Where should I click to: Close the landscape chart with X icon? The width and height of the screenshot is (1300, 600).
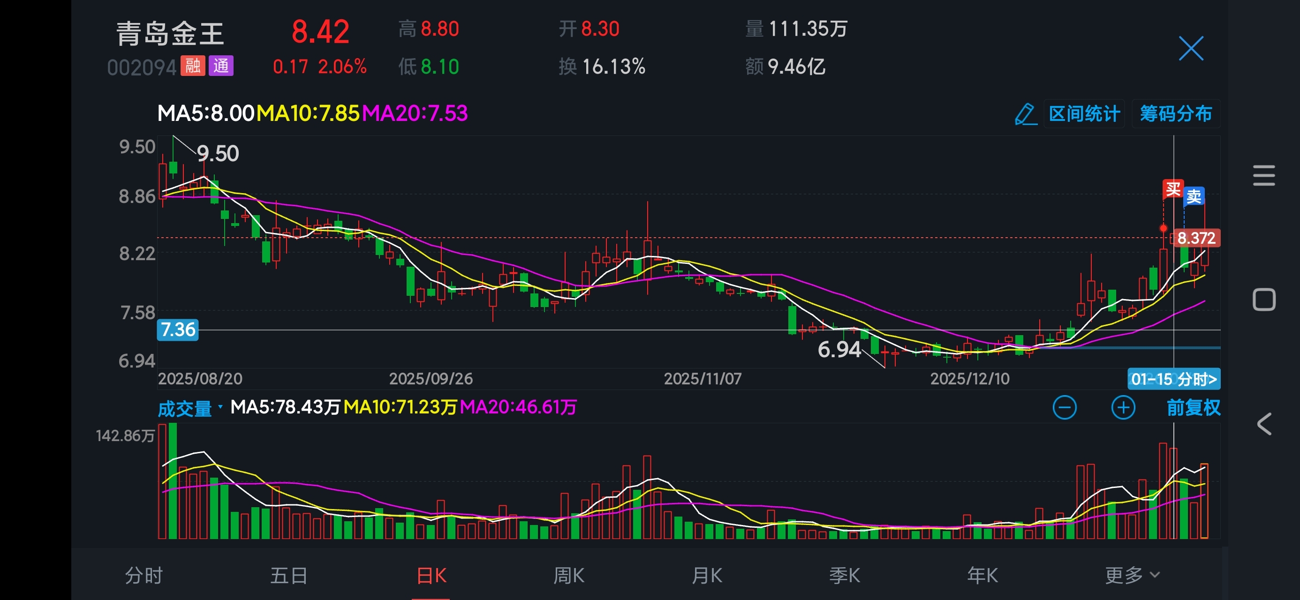click(1191, 48)
